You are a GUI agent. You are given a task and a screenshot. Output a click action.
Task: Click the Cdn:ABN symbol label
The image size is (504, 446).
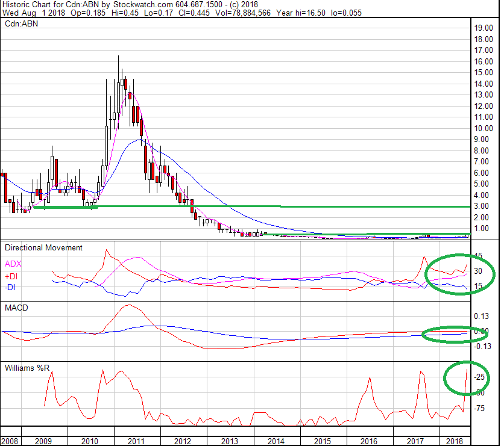pos(20,24)
